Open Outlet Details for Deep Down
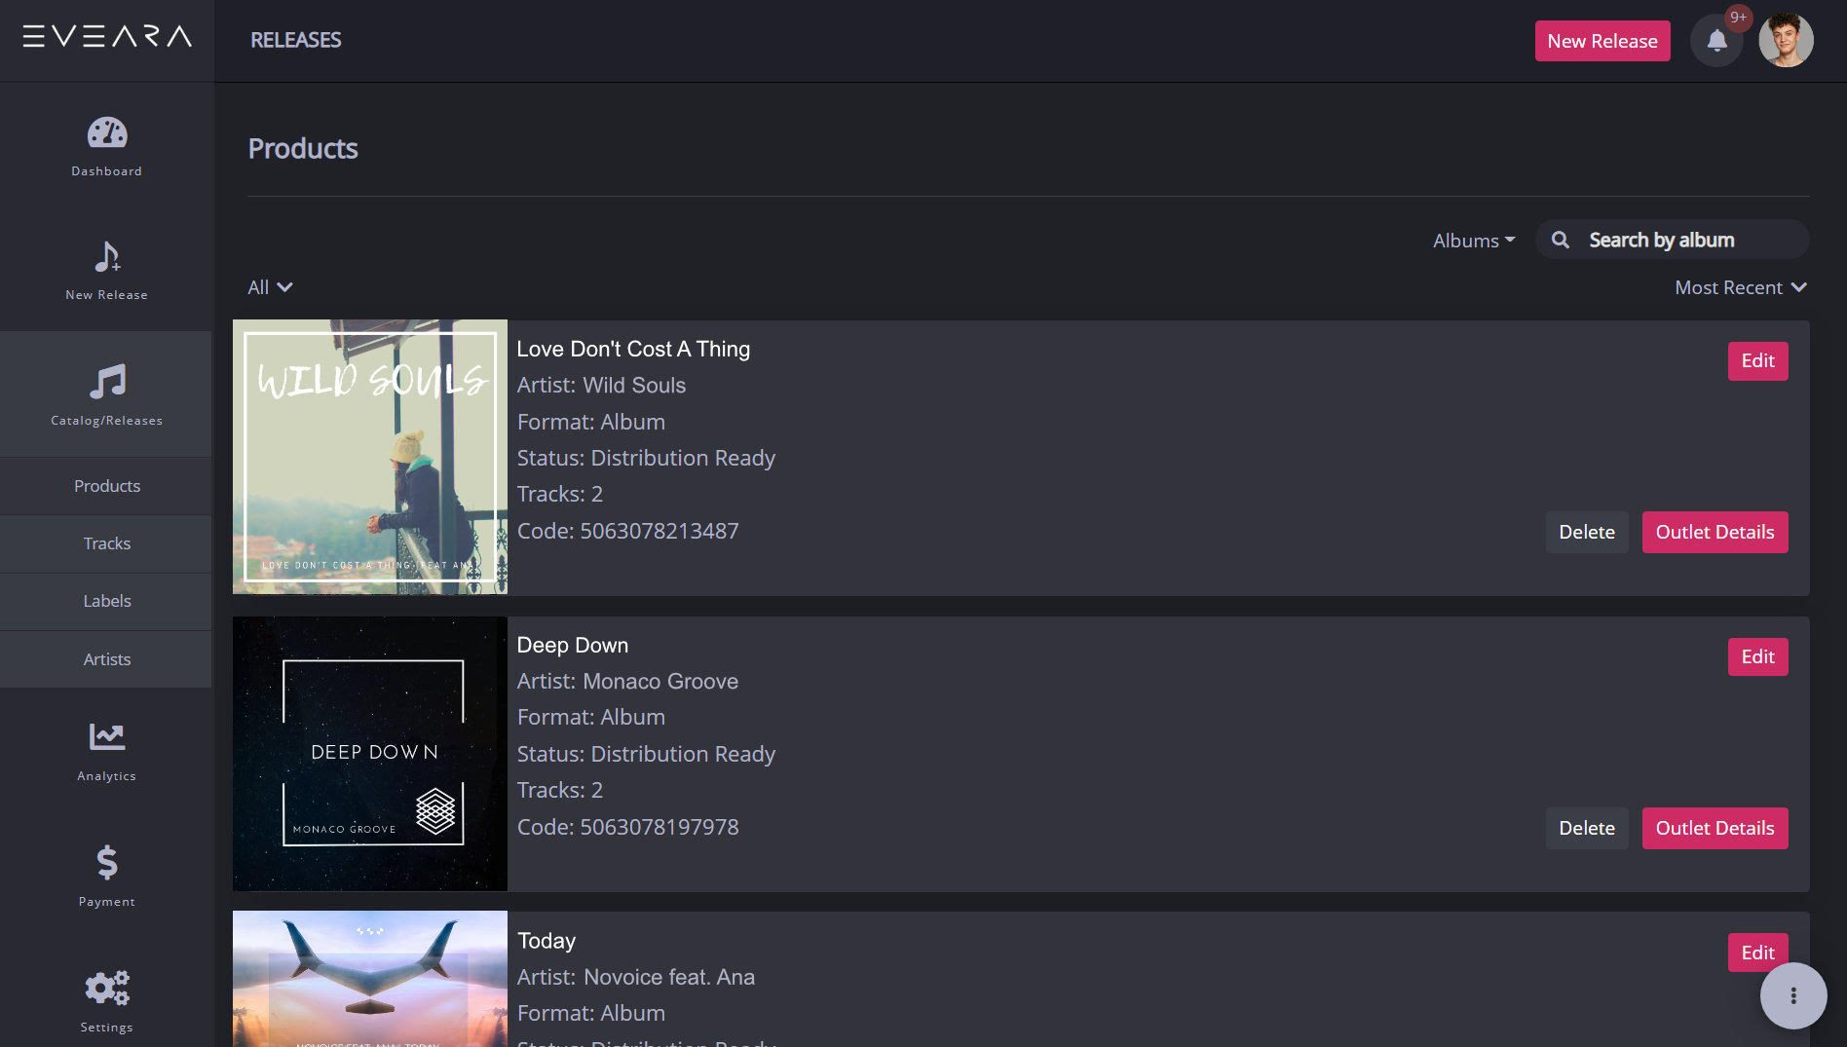 (1715, 828)
